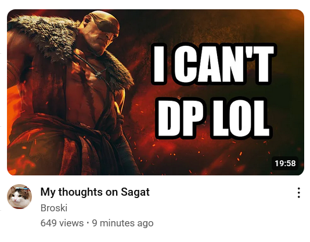This screenshot has height=242, width=310.
Task: Click the Sagat video thumbnail
Action: 156,92
